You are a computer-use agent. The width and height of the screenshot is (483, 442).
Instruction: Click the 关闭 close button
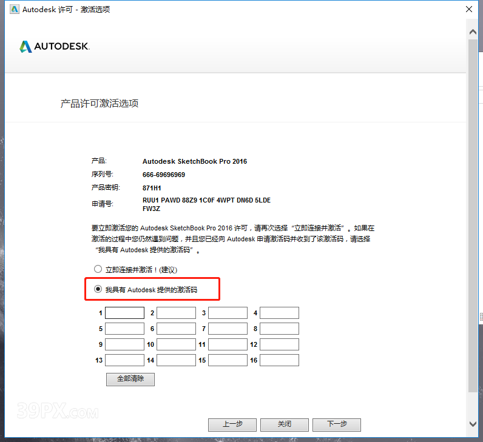[x=285, y=425]
